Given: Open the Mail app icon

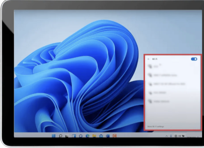Looking at the screenshot, I should (101, 136).
